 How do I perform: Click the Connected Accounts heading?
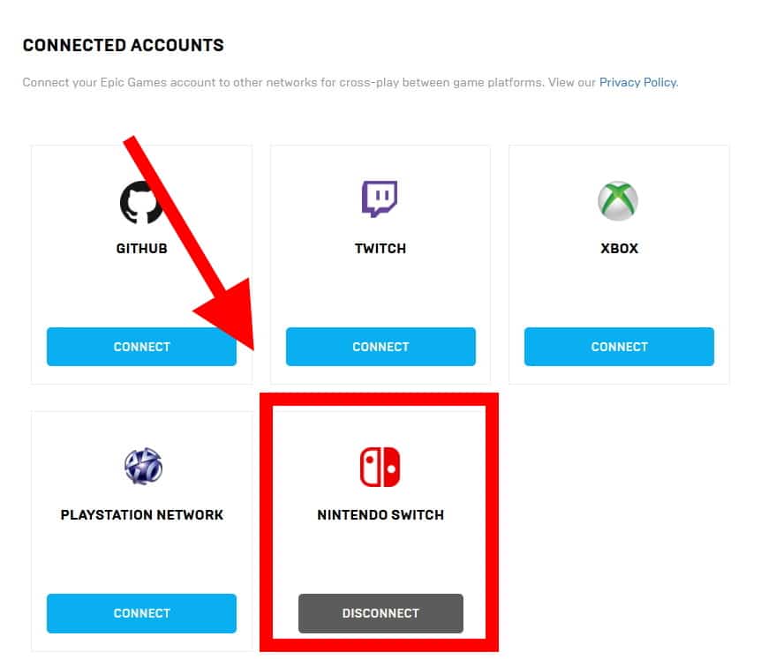(123, 45)
